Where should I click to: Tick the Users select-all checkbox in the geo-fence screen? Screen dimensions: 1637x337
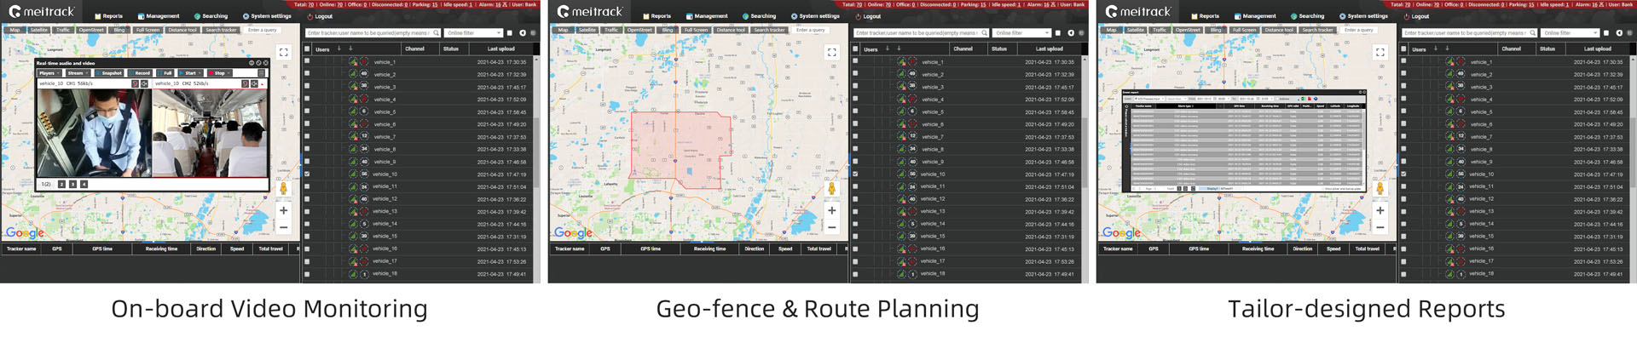pos(855,49)
